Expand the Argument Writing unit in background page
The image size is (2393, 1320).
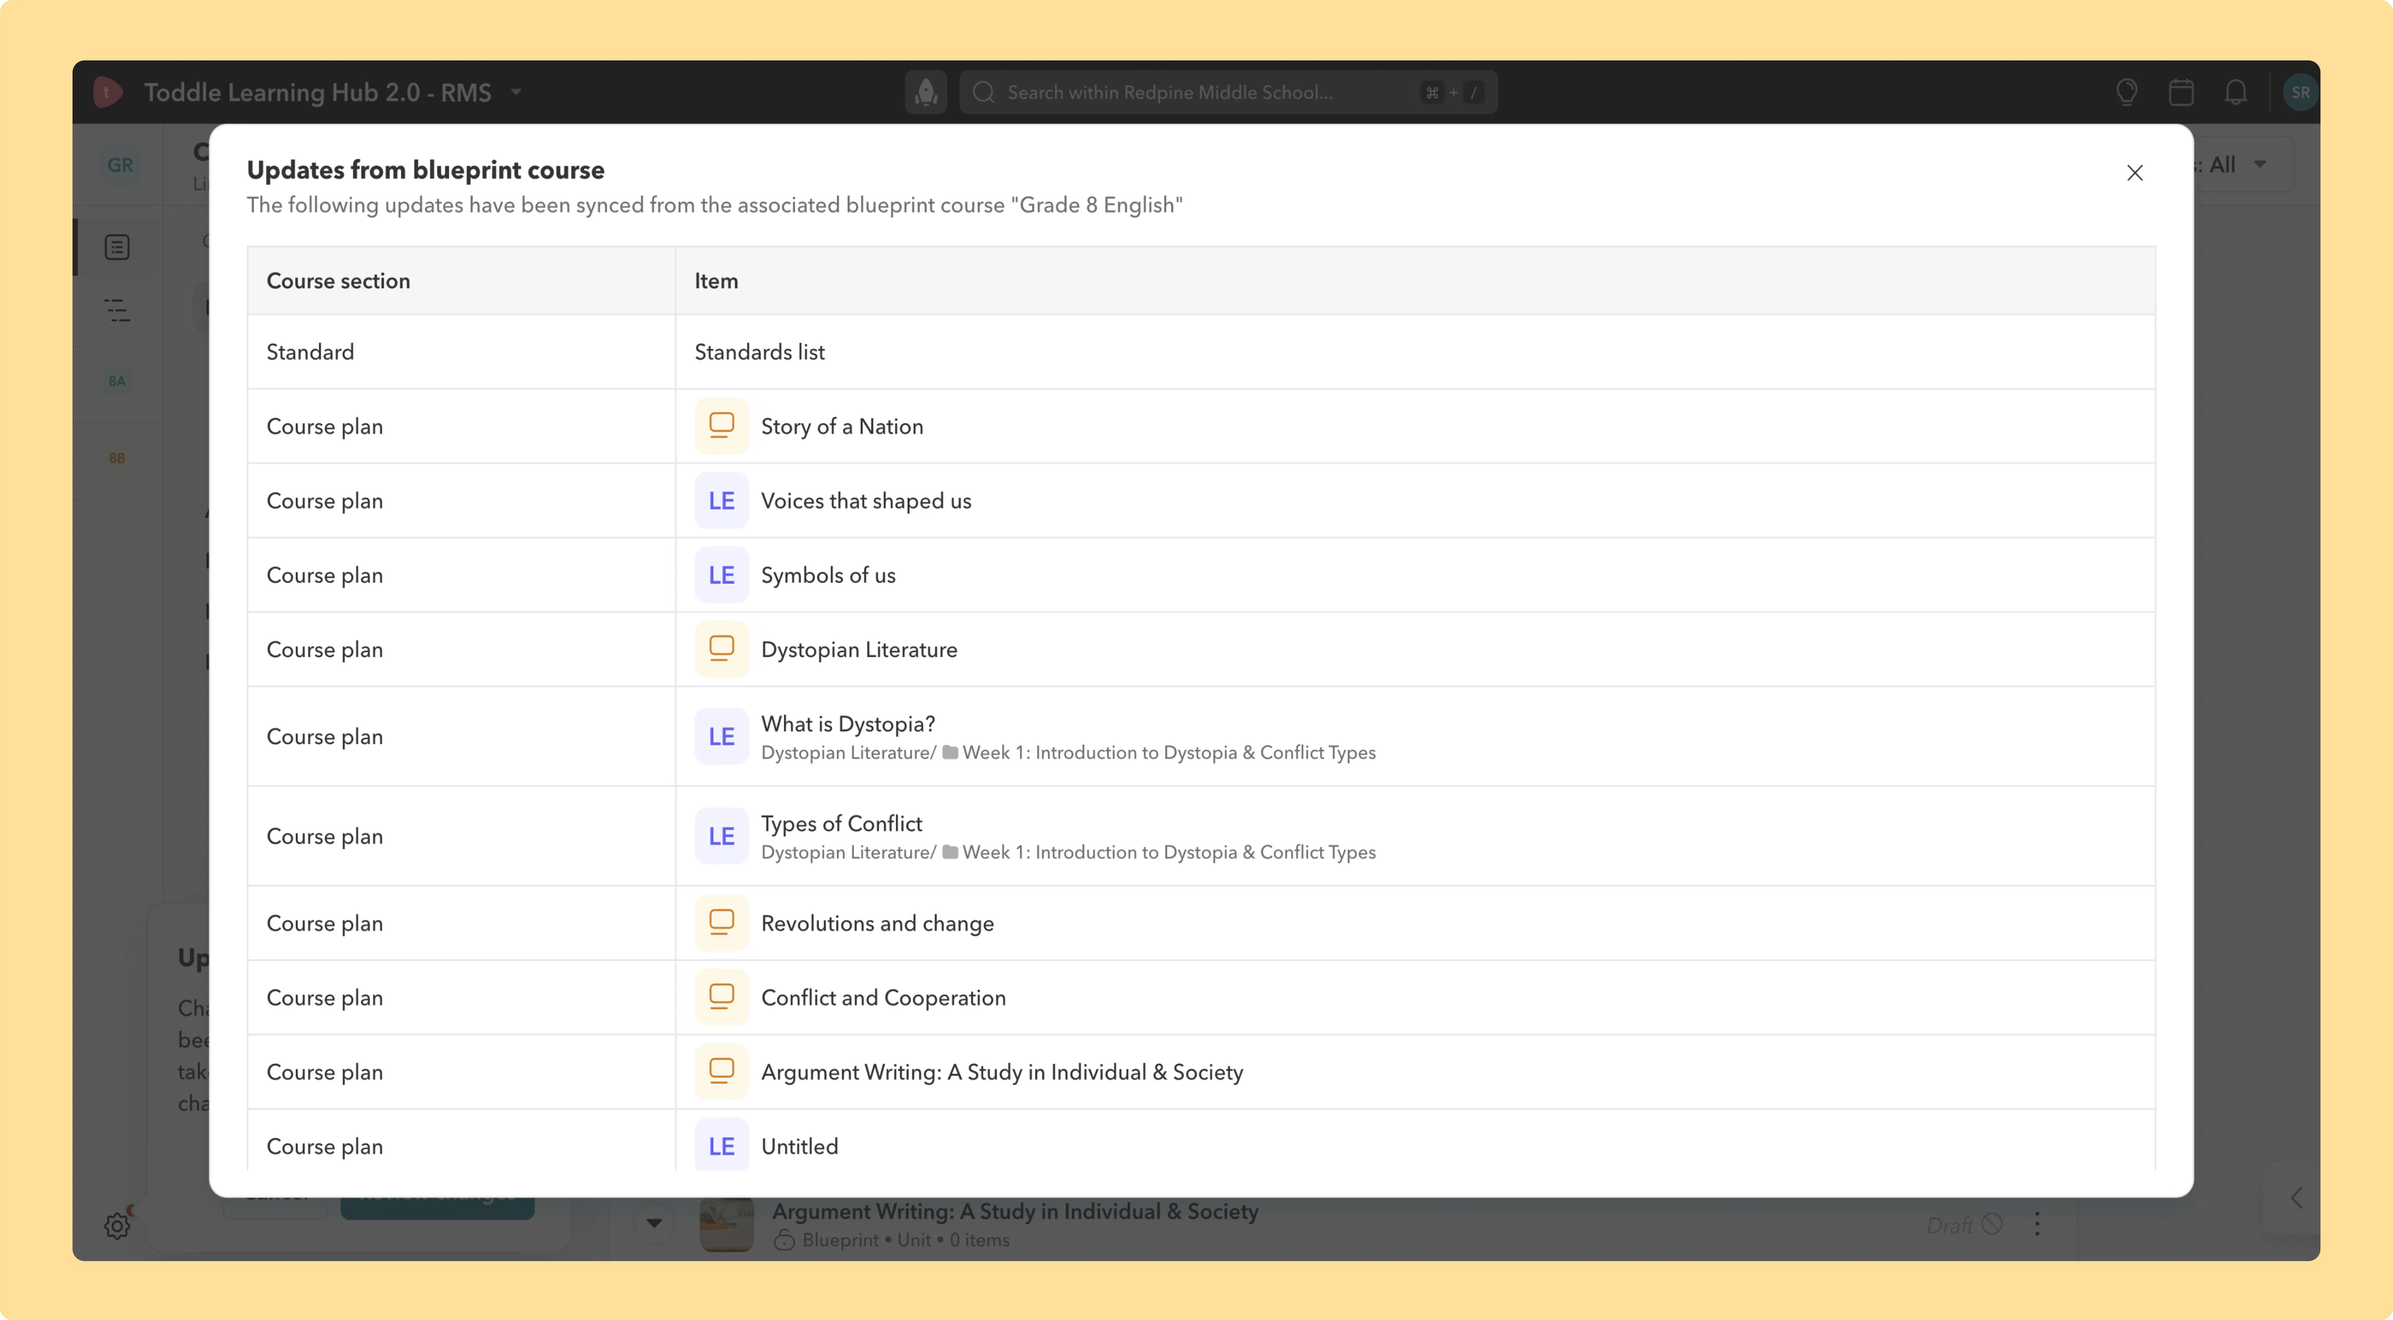click(654, 1223)
